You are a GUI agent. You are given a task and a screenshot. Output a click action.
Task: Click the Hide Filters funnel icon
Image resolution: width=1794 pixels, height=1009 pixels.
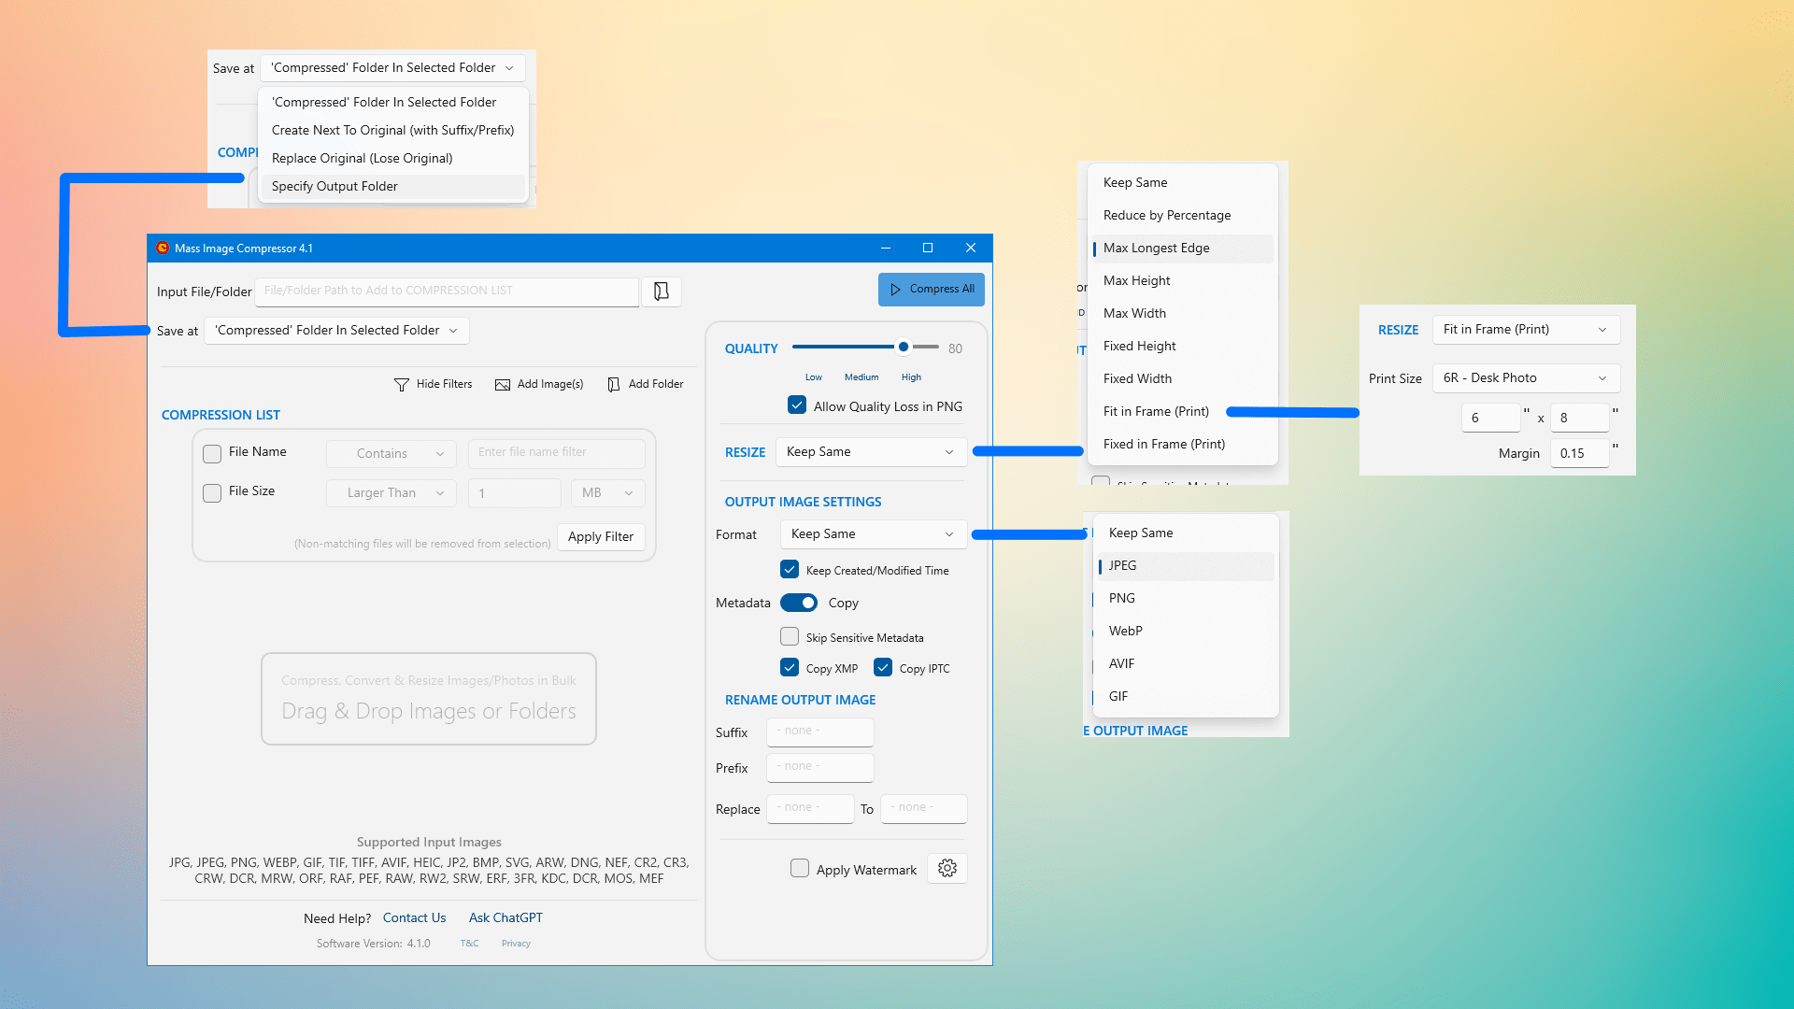(x=402, y=385)
